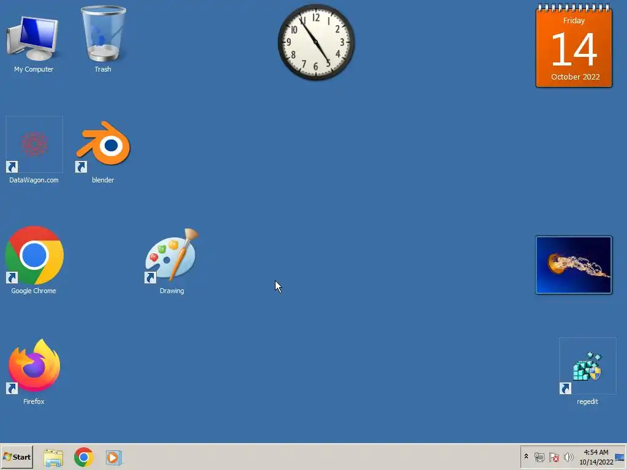Click the DataWagon.com label text
This screenshot has width=627, height=470.
[34, 181]
